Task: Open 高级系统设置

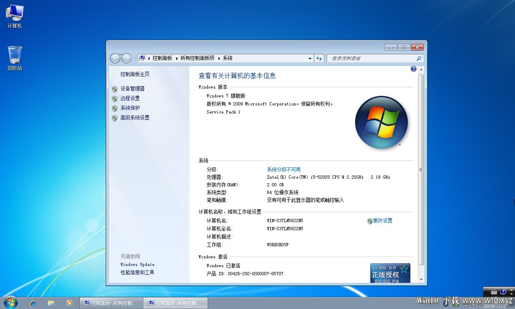Action: click(x=135, y=118)
